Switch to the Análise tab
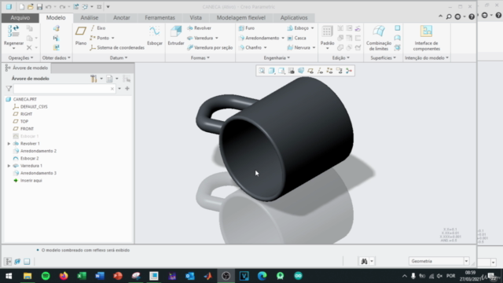Viewport: 503px width, 283px height. (89, 17)
